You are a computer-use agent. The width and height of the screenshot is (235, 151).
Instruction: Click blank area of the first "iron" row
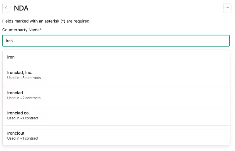coord(120,57)
